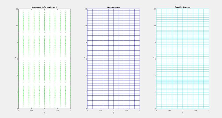
Task: Click the 'Sección déspues' plot title
Action: point(182,7)
